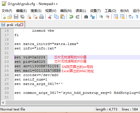This screenshot has width=140, height=113.
Task: Save all files with Save All icon
Action: (22, 17)
